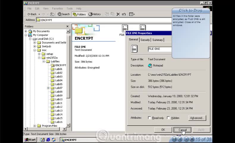This screenshot has height=143, width=235.
Task: Click OK in FILE ONE Properties
Action: coord(163,130)
